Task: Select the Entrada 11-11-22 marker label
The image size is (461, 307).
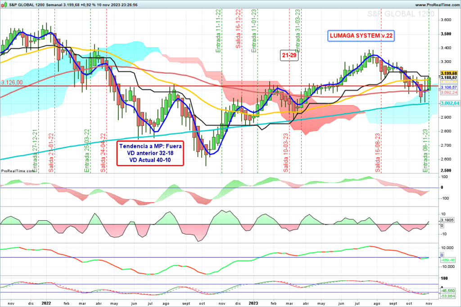Action: click(218, 31)
